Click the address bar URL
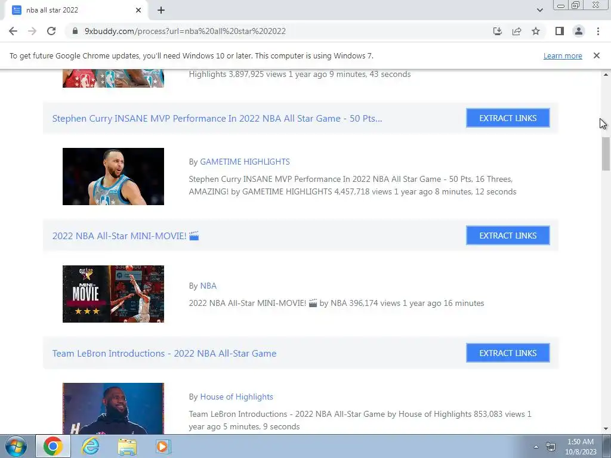Viewport: 611px width, 458px height. [185, 31]
